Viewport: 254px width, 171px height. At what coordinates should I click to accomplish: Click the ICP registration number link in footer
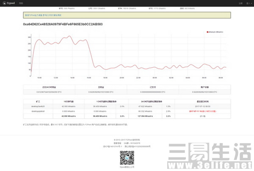113,147
